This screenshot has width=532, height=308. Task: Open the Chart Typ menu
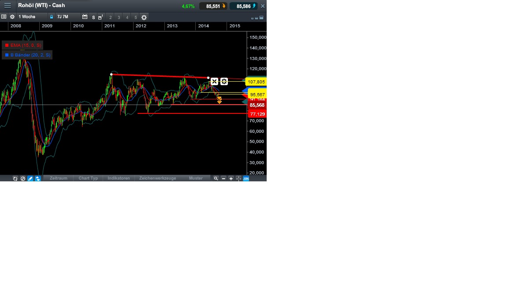(88, 178)
